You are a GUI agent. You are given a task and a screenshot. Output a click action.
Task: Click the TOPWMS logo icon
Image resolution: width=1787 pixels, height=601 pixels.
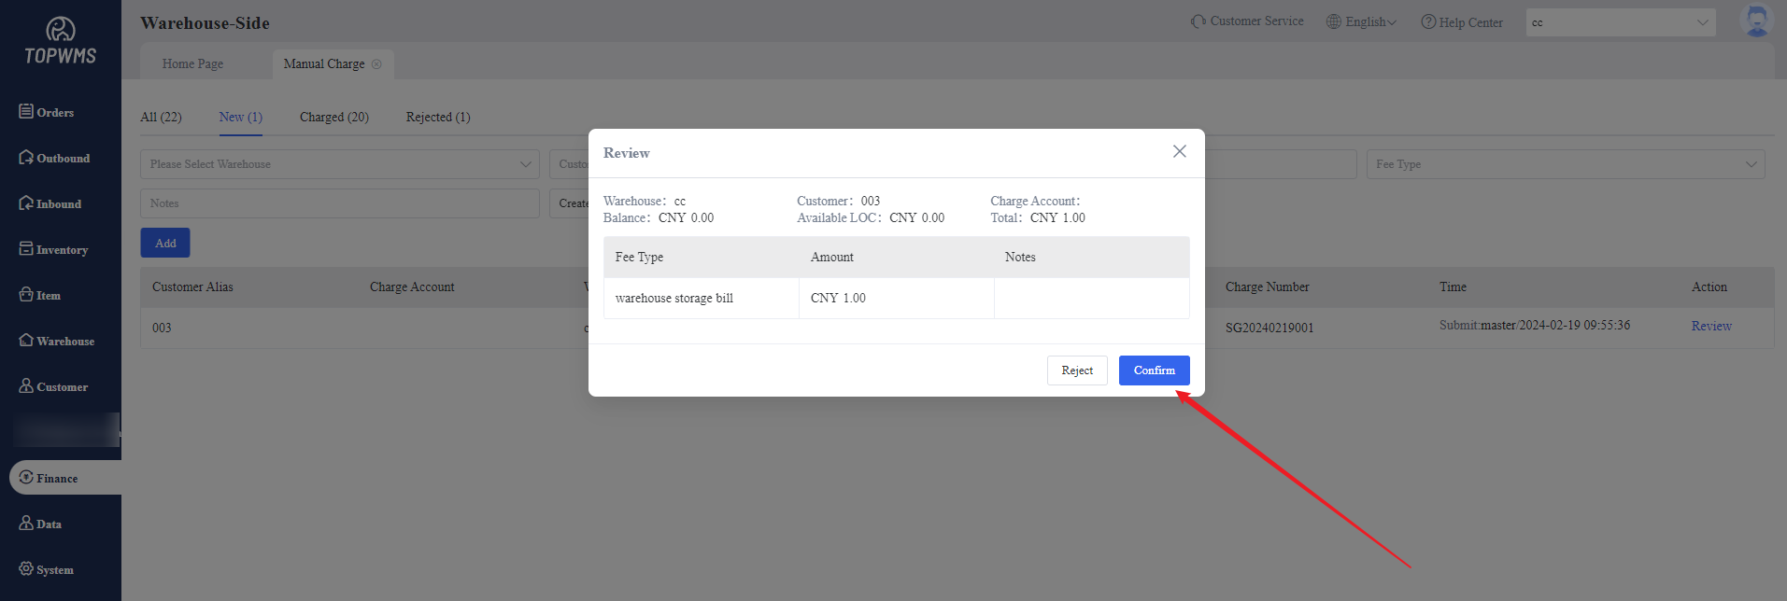pos(61,31)
